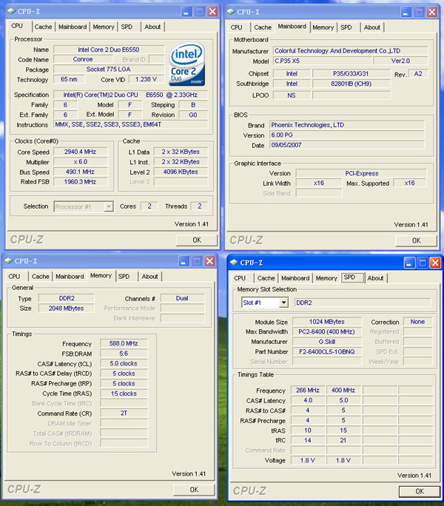Screen dimensions: 444x506
Task: Select Memory tab in the Mainboard window
Action: click(x=323, y=27)
